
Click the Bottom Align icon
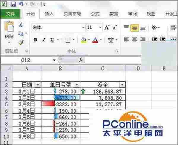[x=143, y=28]
